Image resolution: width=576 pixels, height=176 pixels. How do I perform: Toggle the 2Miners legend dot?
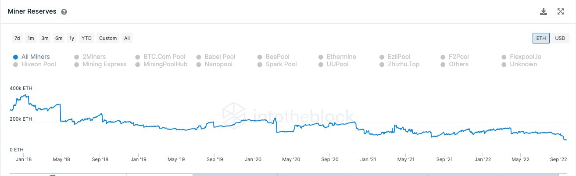[76, 57]
